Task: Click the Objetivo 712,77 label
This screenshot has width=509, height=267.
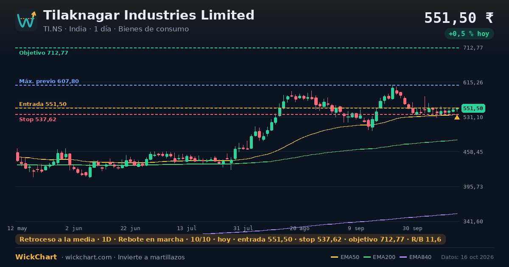Action: click(44, 53)
